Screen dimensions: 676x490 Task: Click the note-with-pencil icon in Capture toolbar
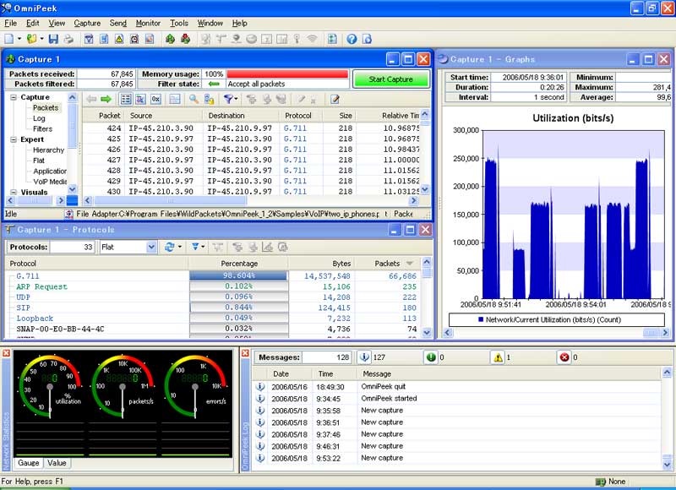(x=335, y=100)
